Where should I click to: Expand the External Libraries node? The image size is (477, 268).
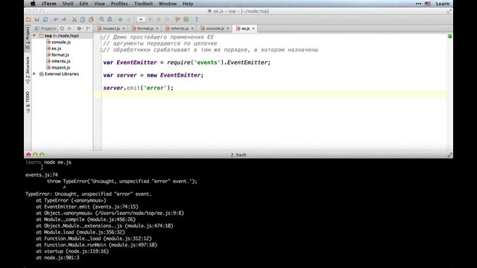pos(34,74)
